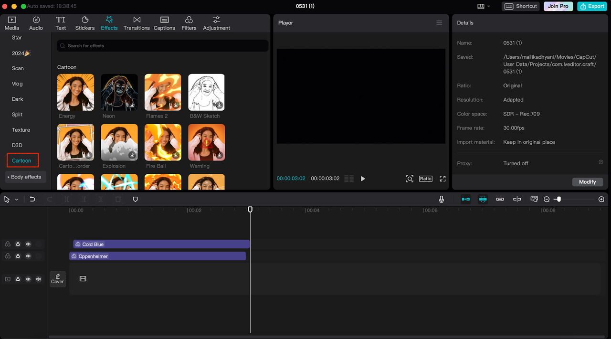
Task: Open fullscreen preview in the Player
Action: pos(442,179)
